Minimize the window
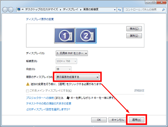168x127 pixels. [x=148, y=2]
